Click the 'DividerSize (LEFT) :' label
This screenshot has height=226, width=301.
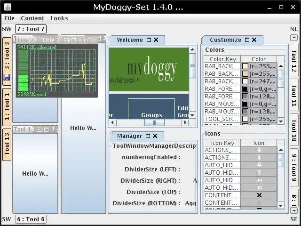152,169
